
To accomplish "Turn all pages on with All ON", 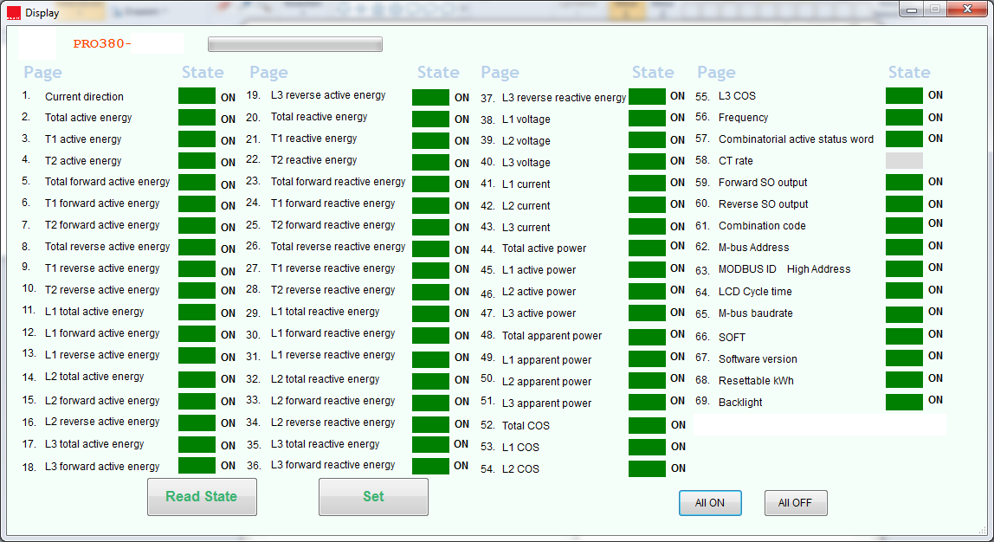I will (x=710, y=503).
